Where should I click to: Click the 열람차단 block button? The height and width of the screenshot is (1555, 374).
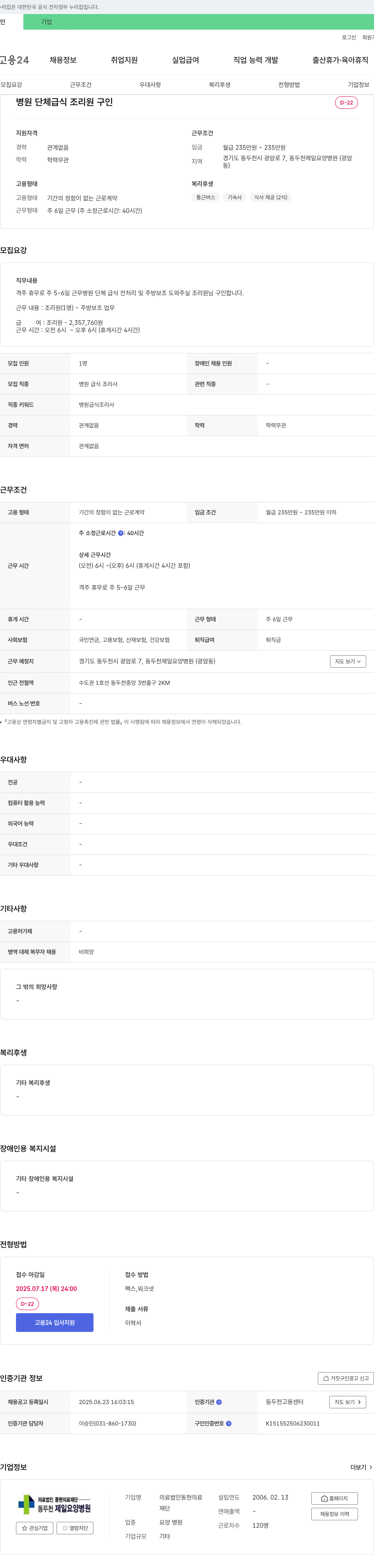(x=75, y=1528)
